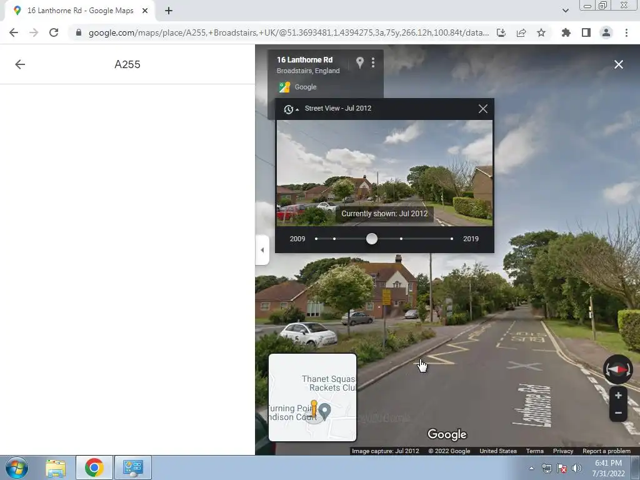Go back from the A255 side panel
640x480 pixels.
click(20, 64)
